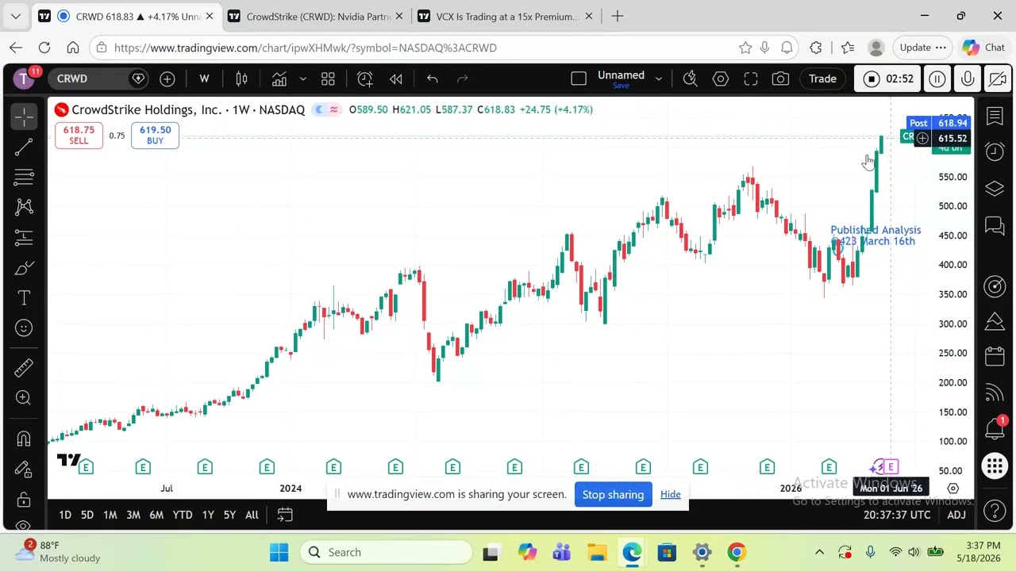Image resolution: width=1016 pixels, height=571 pixels.
Task: Take a chart snapshot with camera
Action: (x=781, y=79)
